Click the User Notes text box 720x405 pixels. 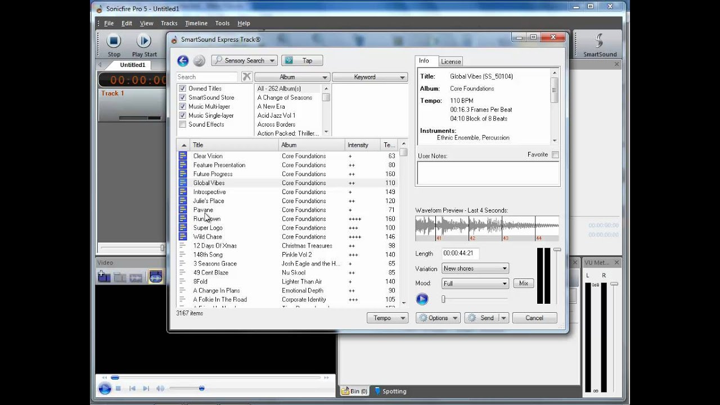[488, 173]
